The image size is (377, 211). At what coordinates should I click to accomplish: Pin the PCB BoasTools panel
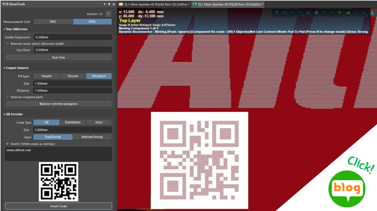click(109, 4)
